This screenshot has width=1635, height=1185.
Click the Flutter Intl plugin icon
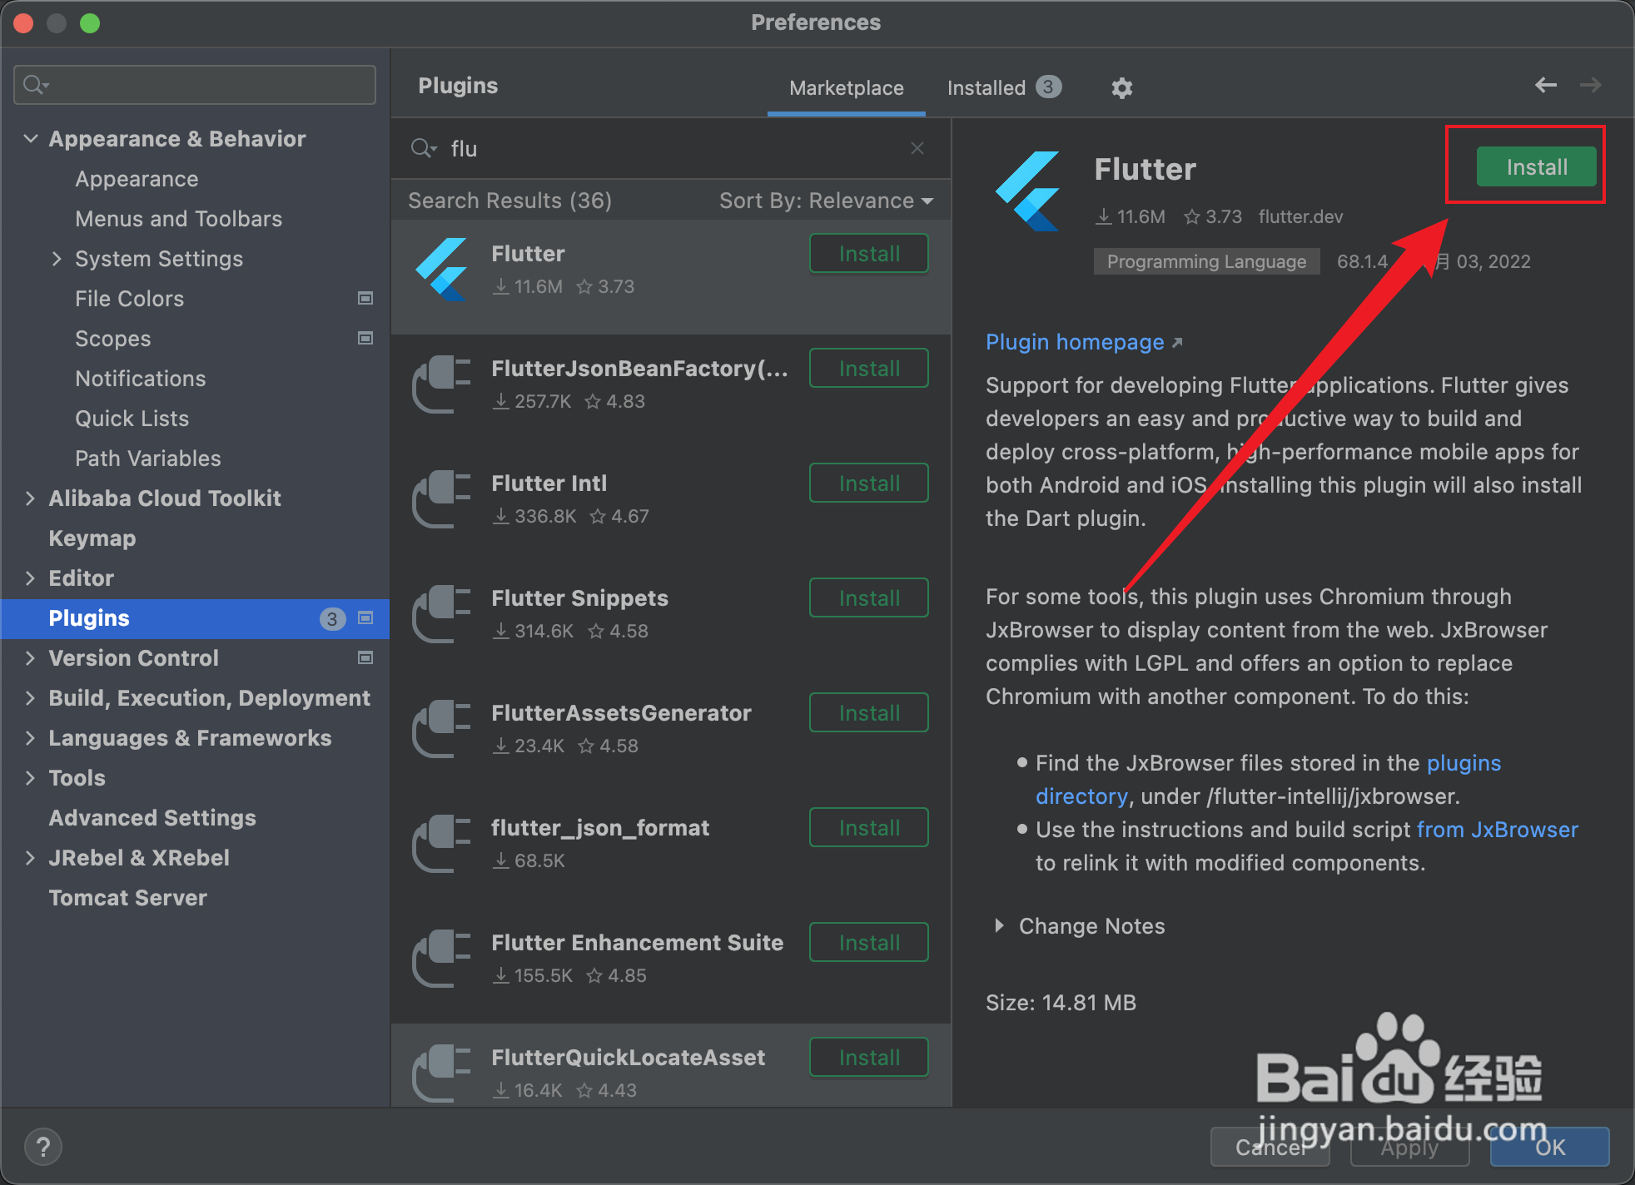point(441,498)
